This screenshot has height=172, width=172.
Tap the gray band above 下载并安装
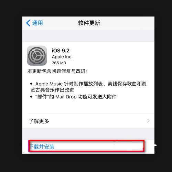pos(88,134)
